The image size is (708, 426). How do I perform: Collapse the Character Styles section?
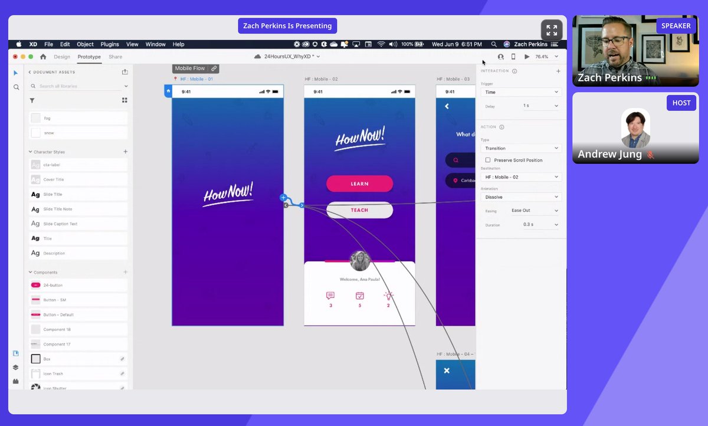coord(30,151)
